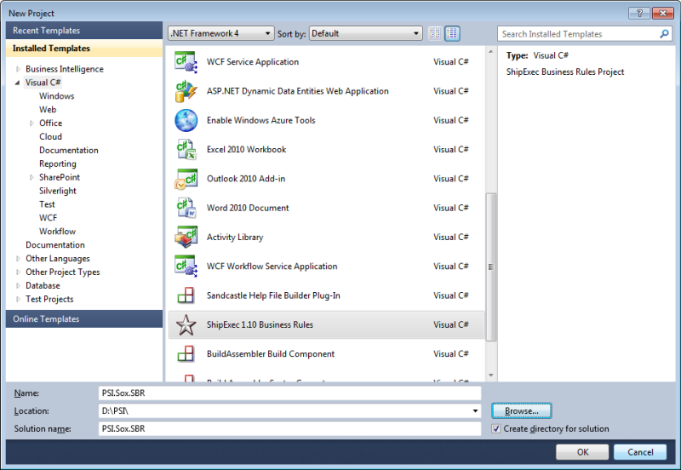Open the .NET Framework 4 dropdown
The width and height of the screenshot is (681, 470).
pos(220,34)
